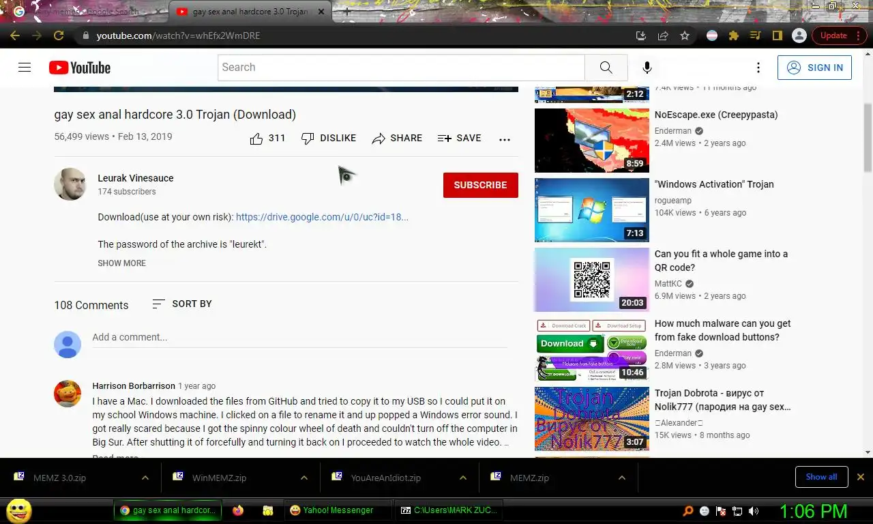Expand description with SHOW MORE
This screenshot has width=873, height=524.
pyautogui.click(x=121, y=263)
